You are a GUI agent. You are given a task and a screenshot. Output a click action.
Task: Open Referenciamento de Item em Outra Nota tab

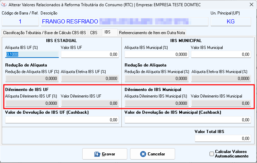(x=152, y=33)
